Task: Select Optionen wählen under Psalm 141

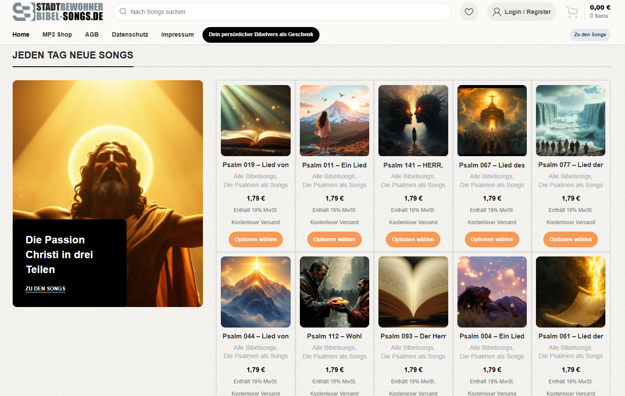Action: (x=413, y=239)
